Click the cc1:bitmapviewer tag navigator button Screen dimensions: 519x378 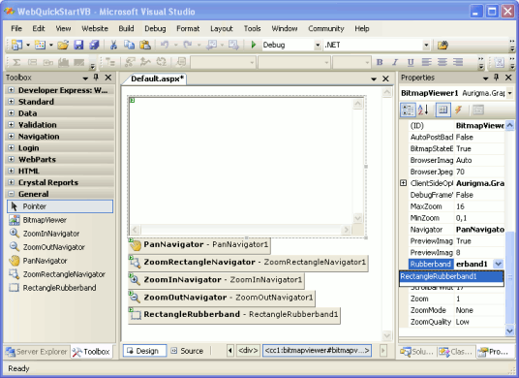point(317,350)
